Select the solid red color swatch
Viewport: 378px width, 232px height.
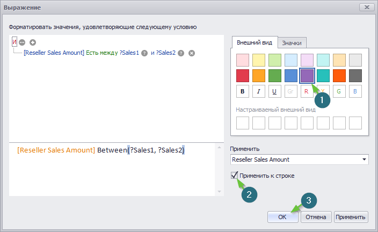[x=243, y=76]
